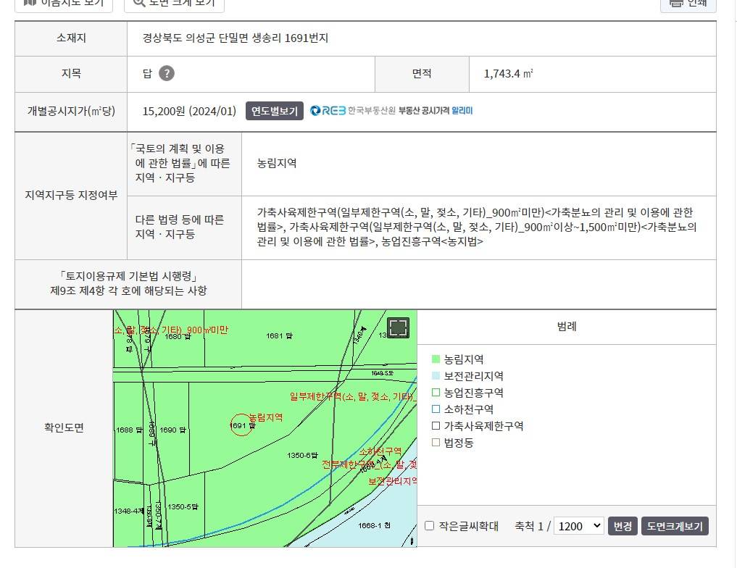
Task: Click the 농업진흥구역 legend box
Action: (x=436, y=392)
